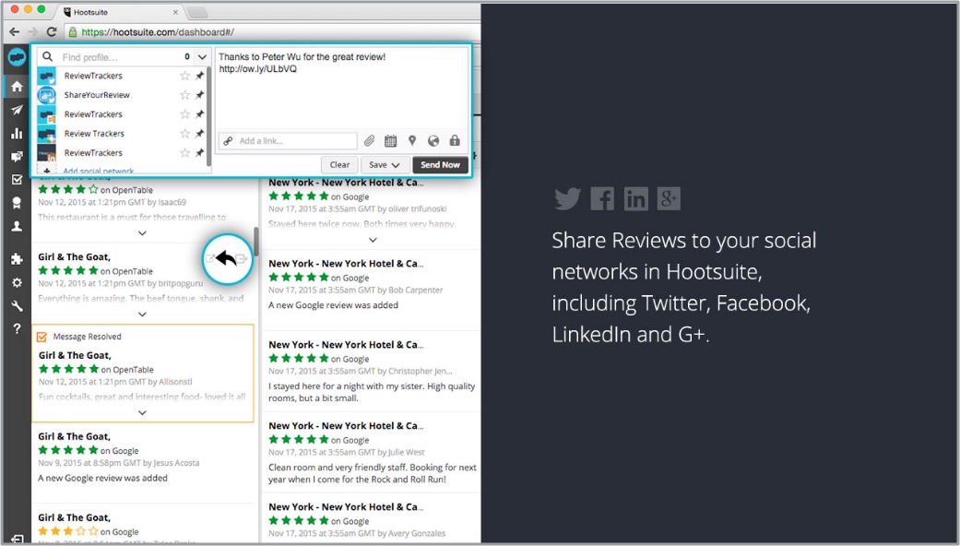Click the Christopher Jen review text
This screenshot has width=960, height=546.
372,392
